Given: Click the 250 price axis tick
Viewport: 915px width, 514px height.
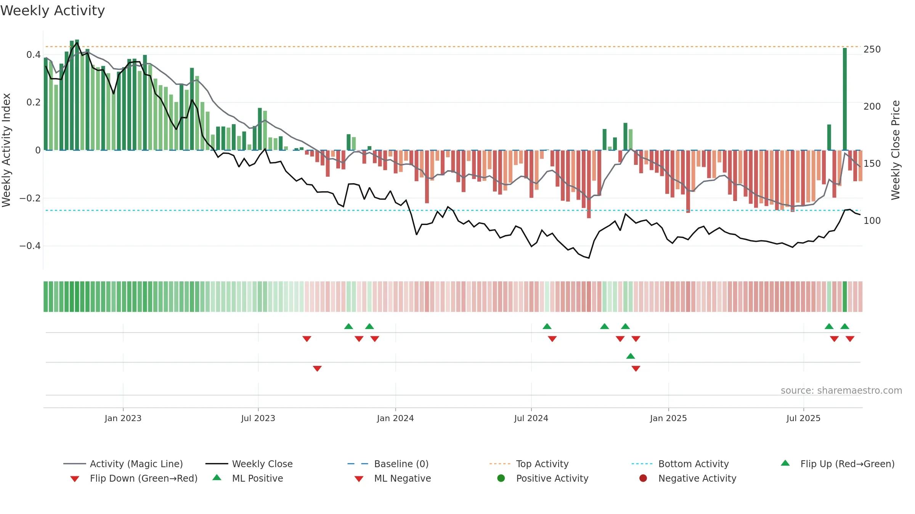Looking at the screenshot, I should [872, 49].
